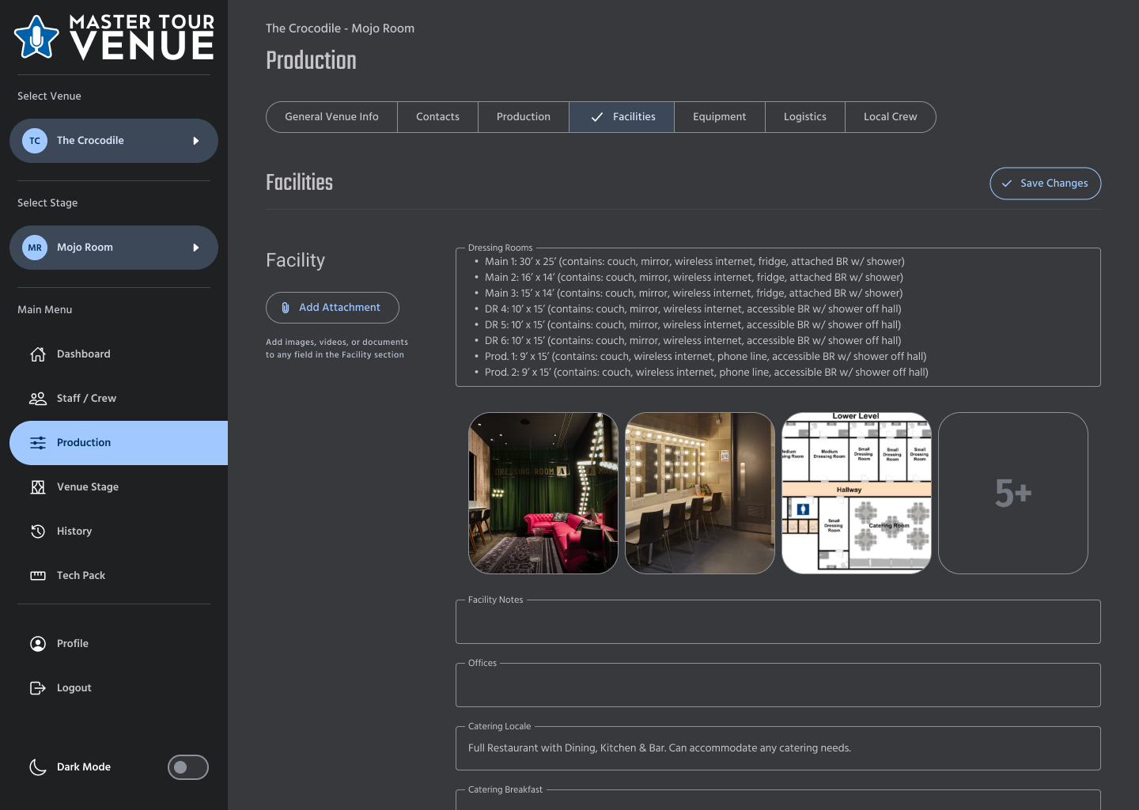Click into the Dressing Rooms text box

pyautogui.click(x=778, y=317)
